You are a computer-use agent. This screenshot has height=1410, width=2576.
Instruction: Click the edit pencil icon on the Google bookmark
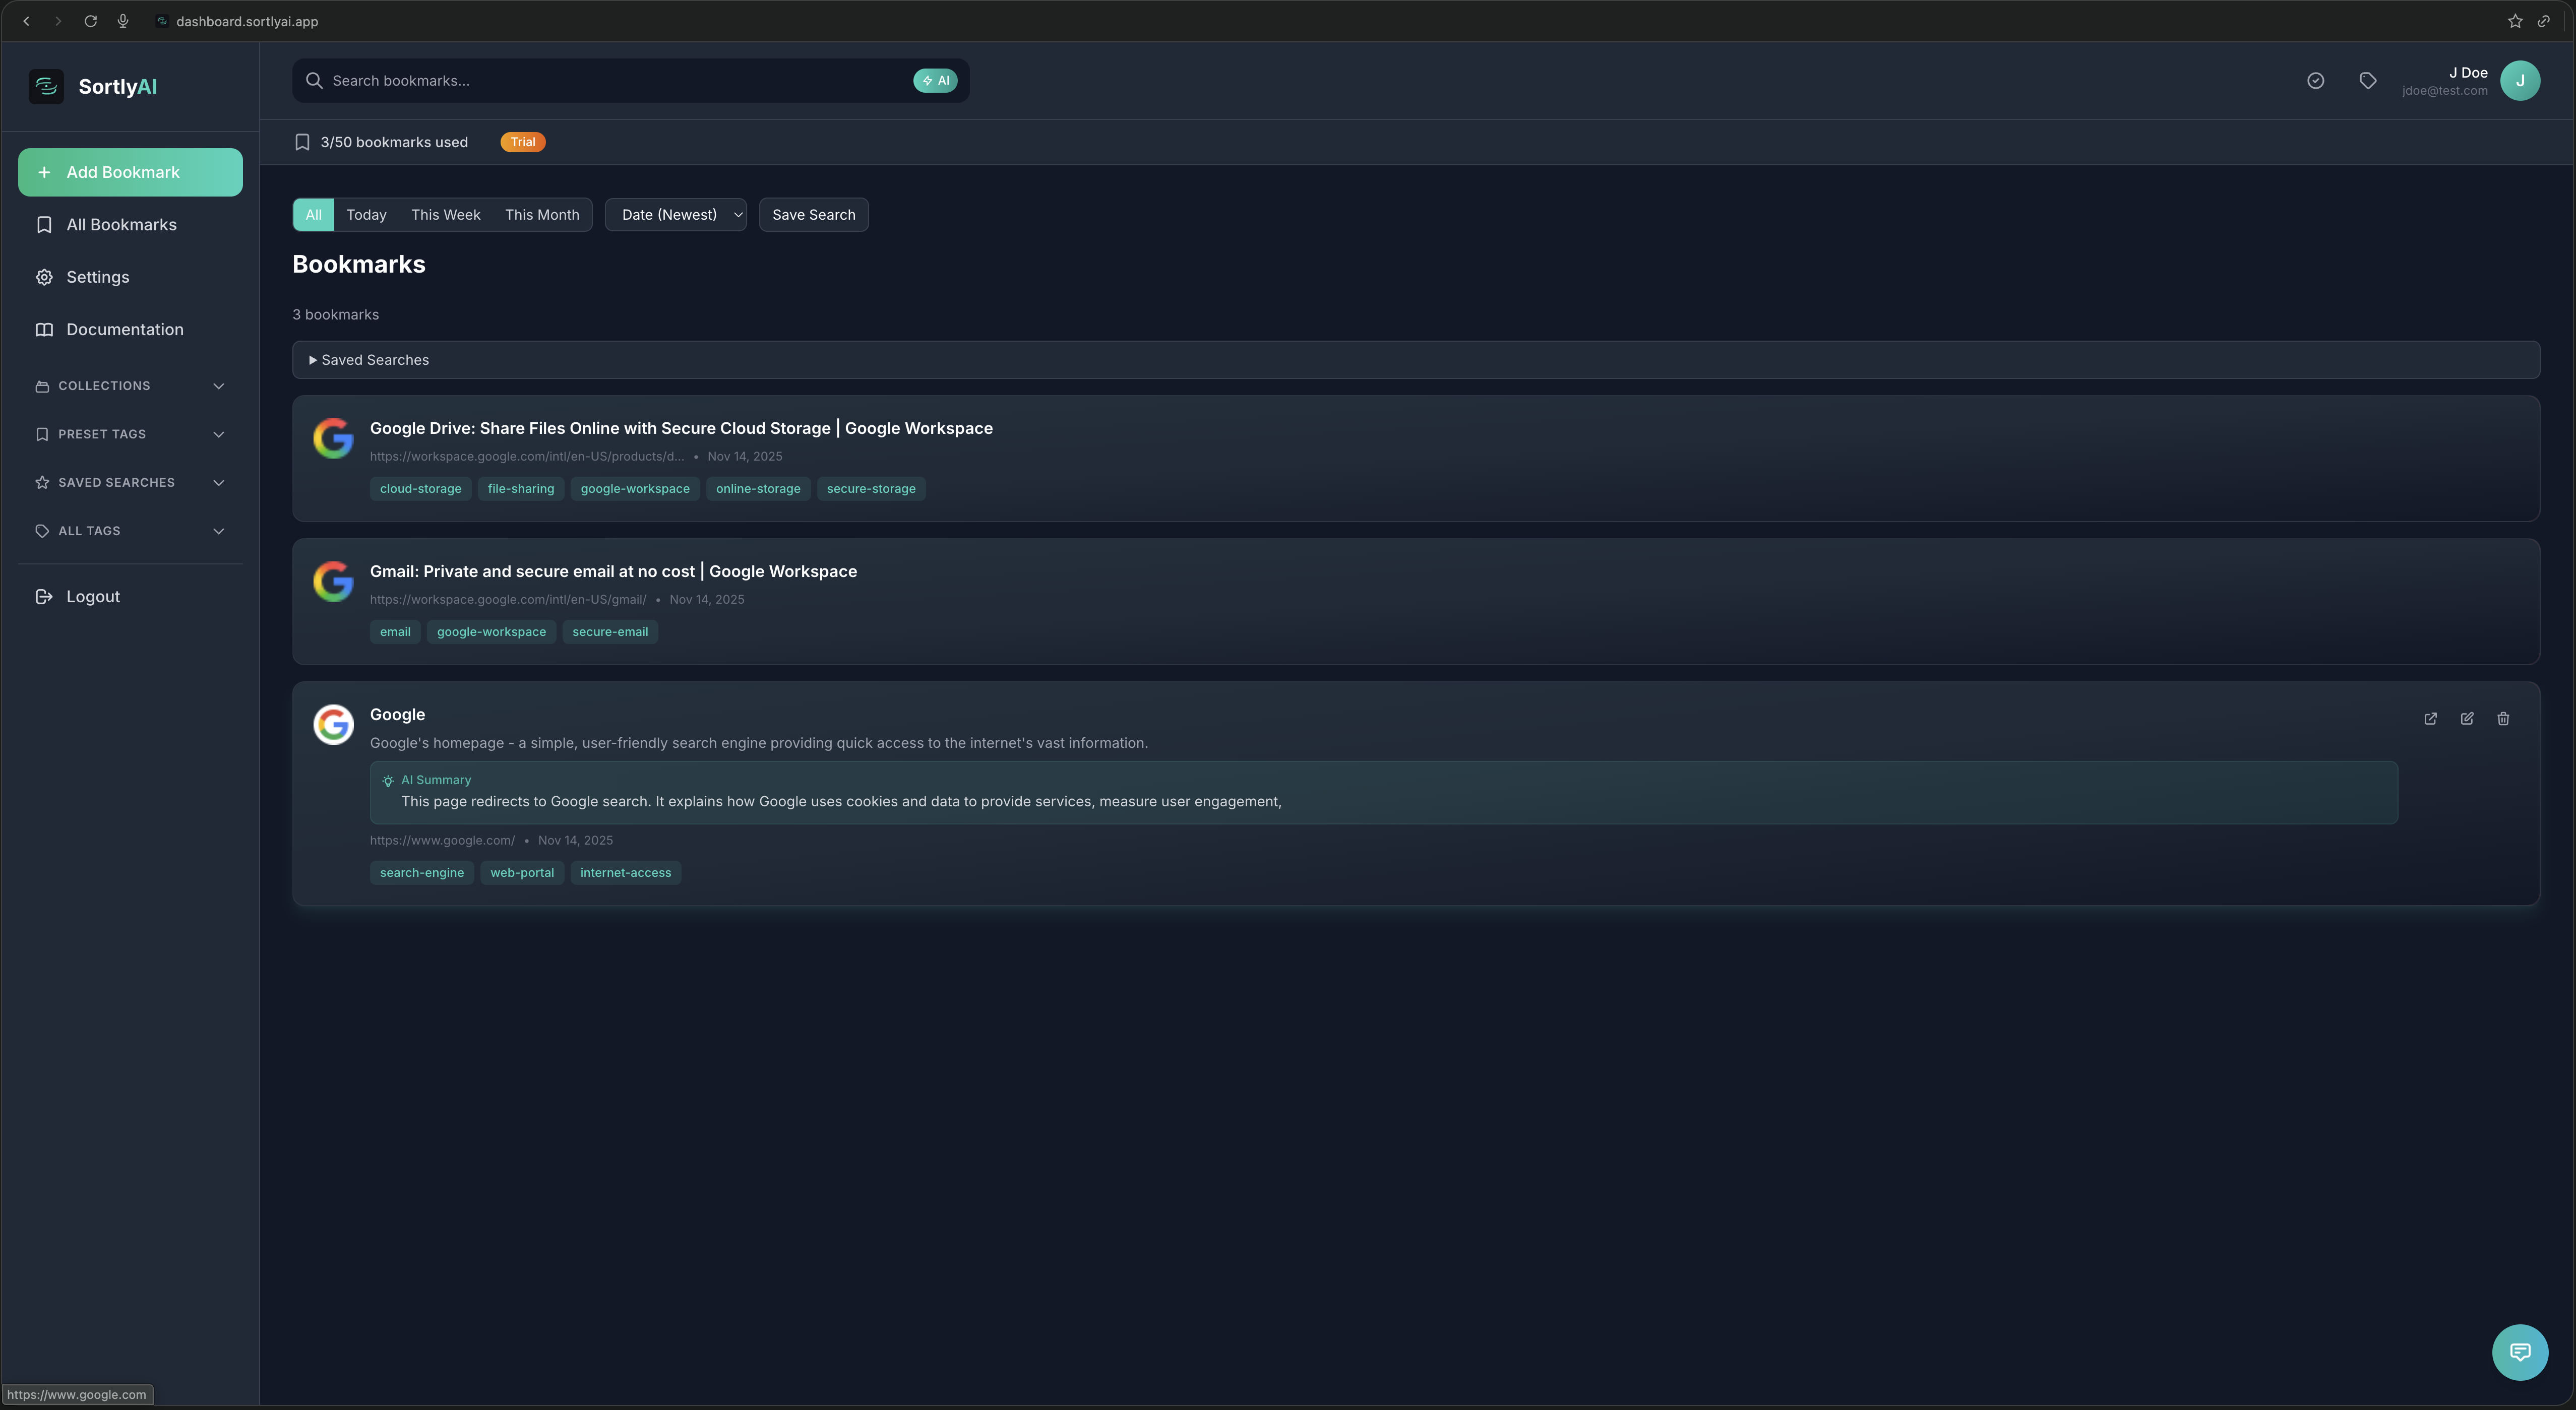click(2467, 719)
